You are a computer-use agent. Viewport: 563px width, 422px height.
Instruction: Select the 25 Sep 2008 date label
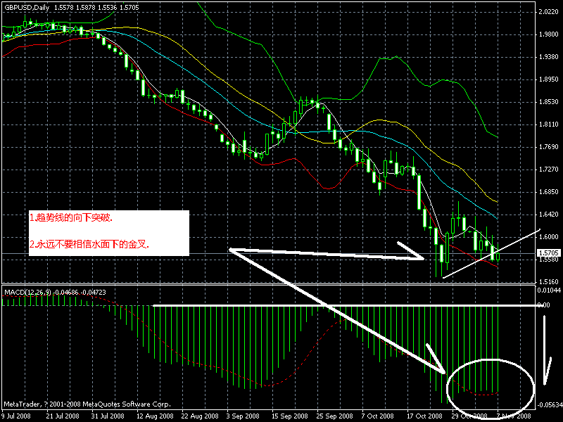point(335,416)
